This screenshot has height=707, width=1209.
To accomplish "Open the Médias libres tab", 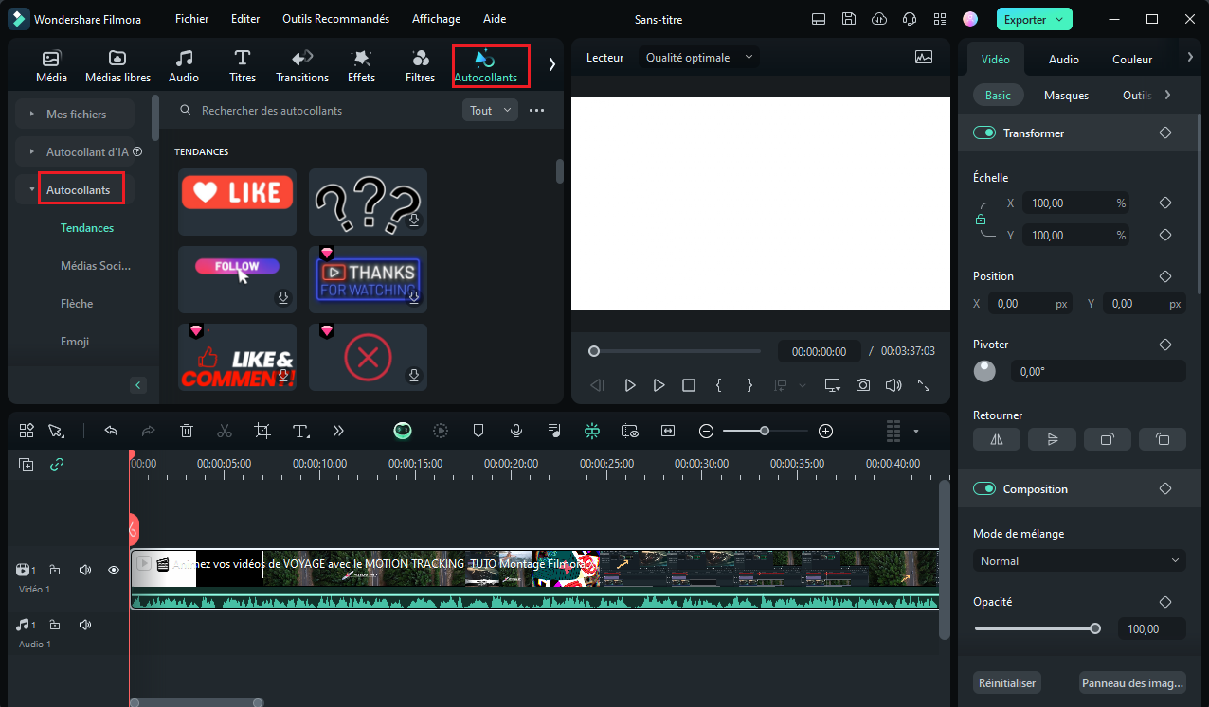I will pyautogui.click(x=117, y=66).
